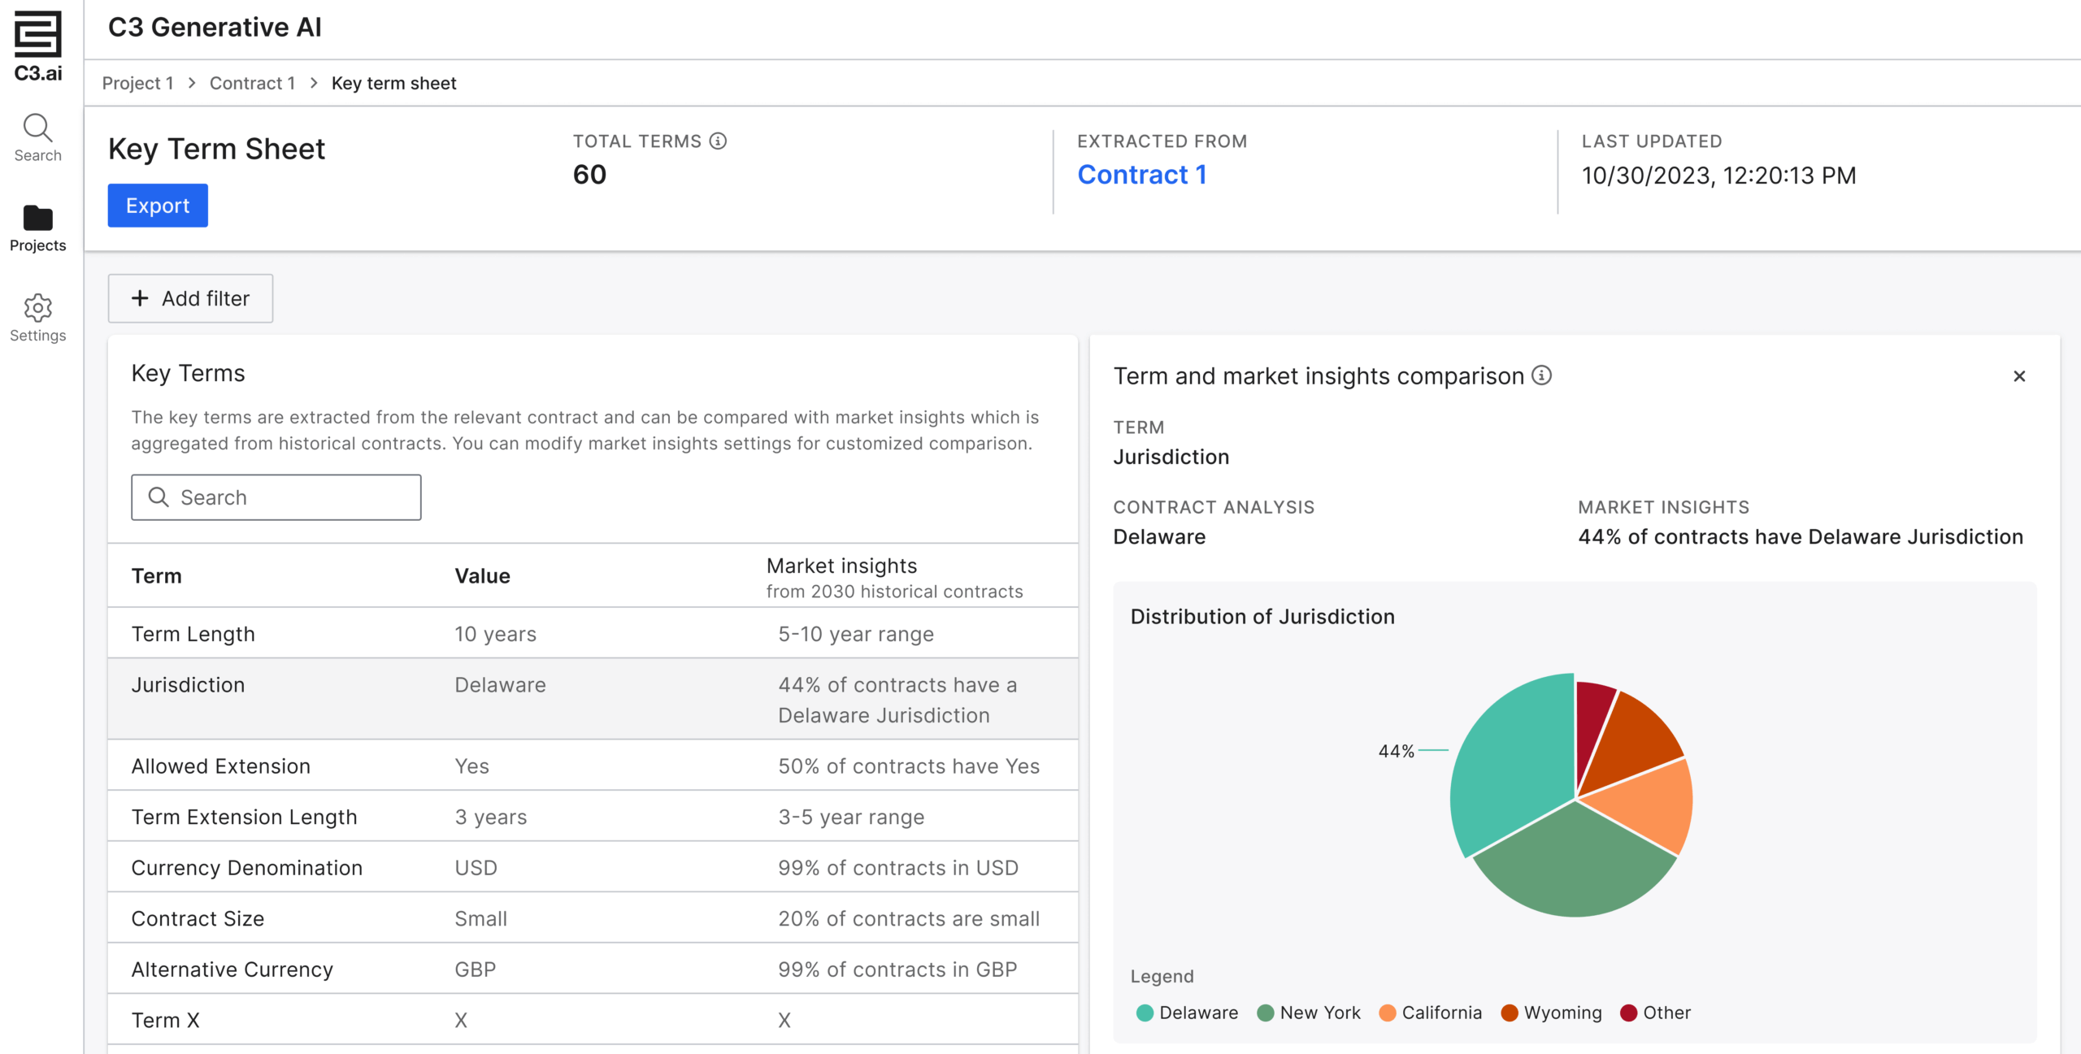Click Key term sheet breadcrumb

pyautogui.click(x=393, y=83)
